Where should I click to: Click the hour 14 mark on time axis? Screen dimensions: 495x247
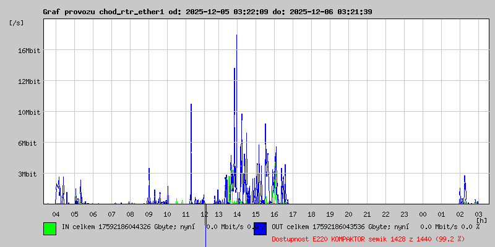point(238,214)
